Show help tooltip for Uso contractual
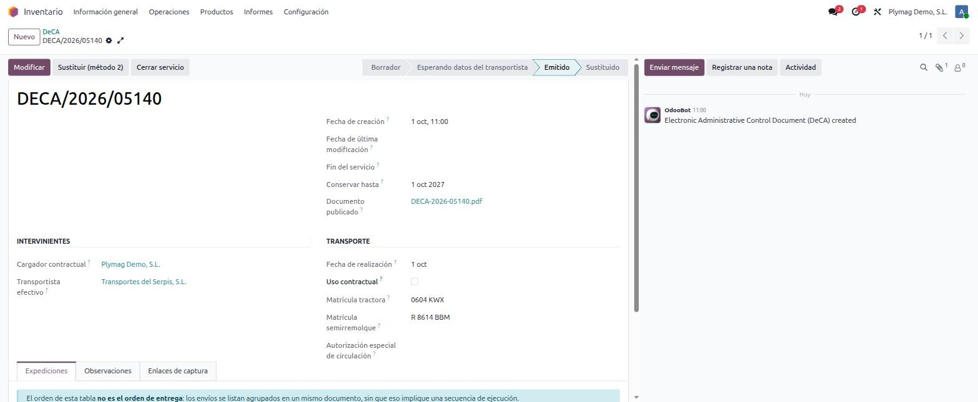The width and height of the screenshot is (978, 402). tap(381, 279)
